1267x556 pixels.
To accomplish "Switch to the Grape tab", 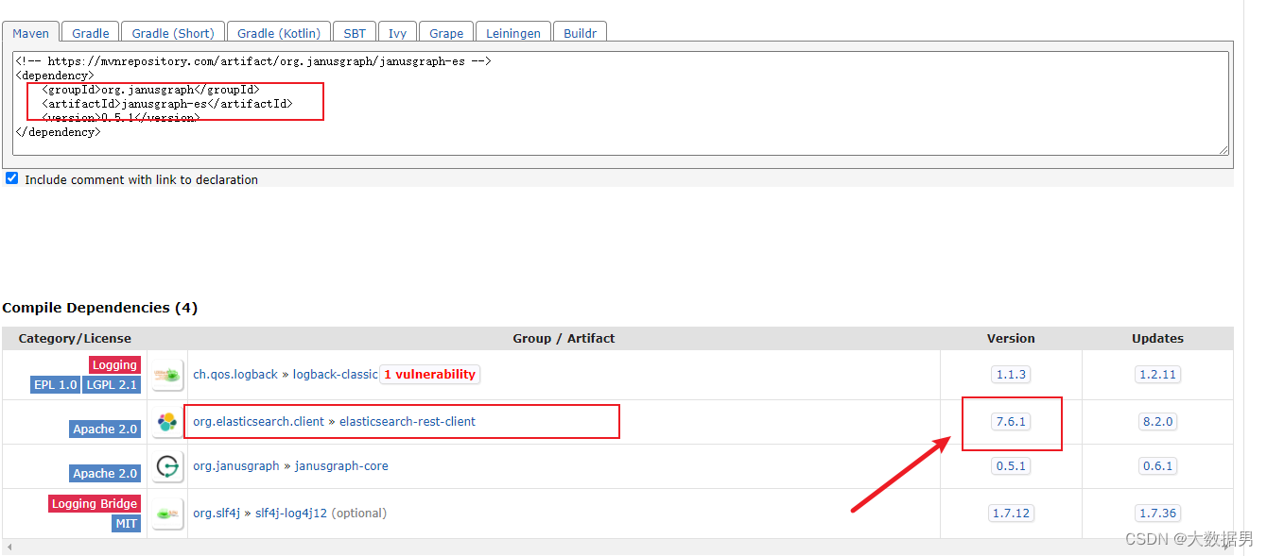I will (446, 32).
